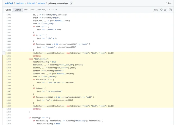Click case "tool_result": text
The width and height of the screenshot is (176, 125).
click(x=38, y=59)
